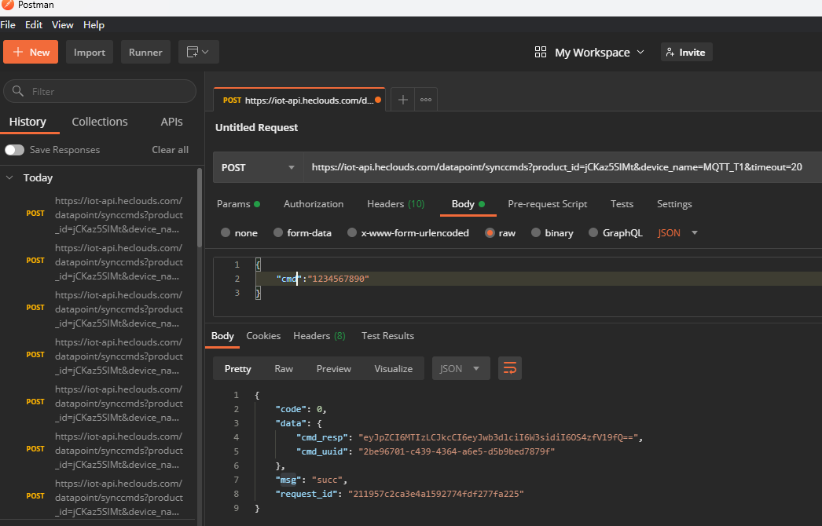Click the Import button
This screenshot has width=822, height=526.
pos(89,52)
